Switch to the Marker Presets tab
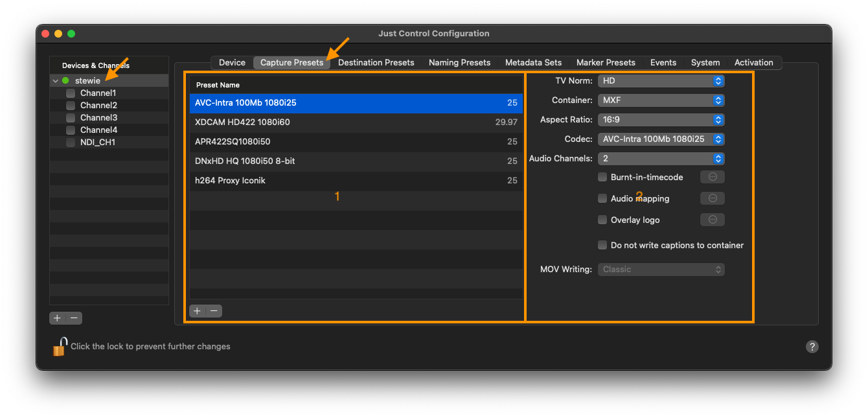 pyautogui.click(x=606, y=63)
